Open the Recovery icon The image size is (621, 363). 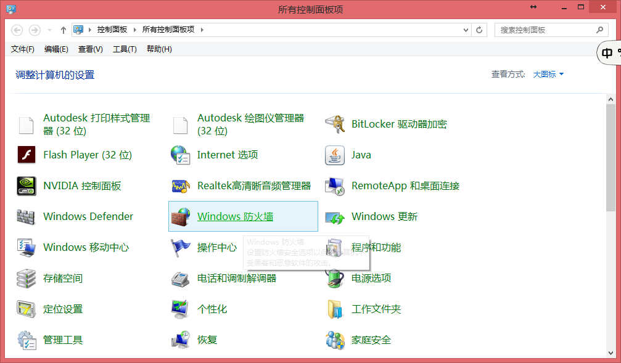pos(181,340)
